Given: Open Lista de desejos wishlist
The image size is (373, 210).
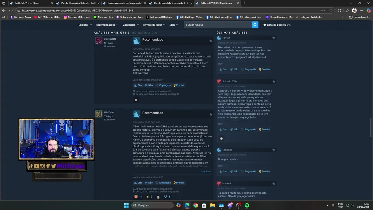Looking at the screenshot, I should tap(277, 25).
